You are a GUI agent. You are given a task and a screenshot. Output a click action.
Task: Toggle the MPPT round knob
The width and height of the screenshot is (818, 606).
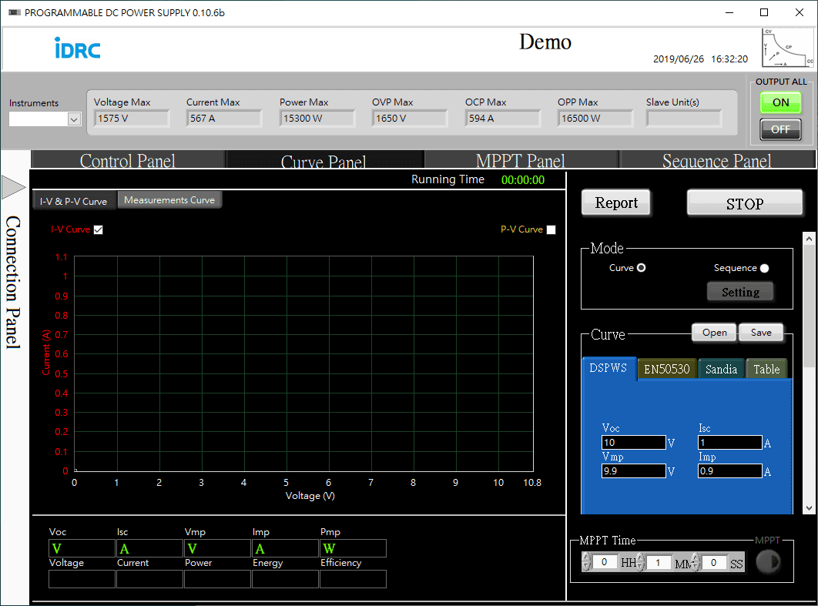(767, 563)
